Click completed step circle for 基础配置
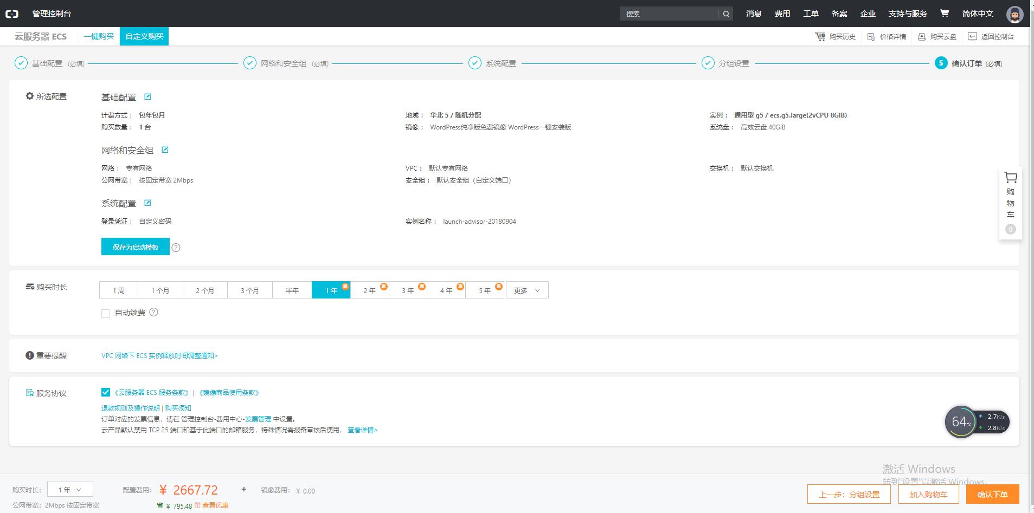Screen dimensions: 1034x513 21,63
